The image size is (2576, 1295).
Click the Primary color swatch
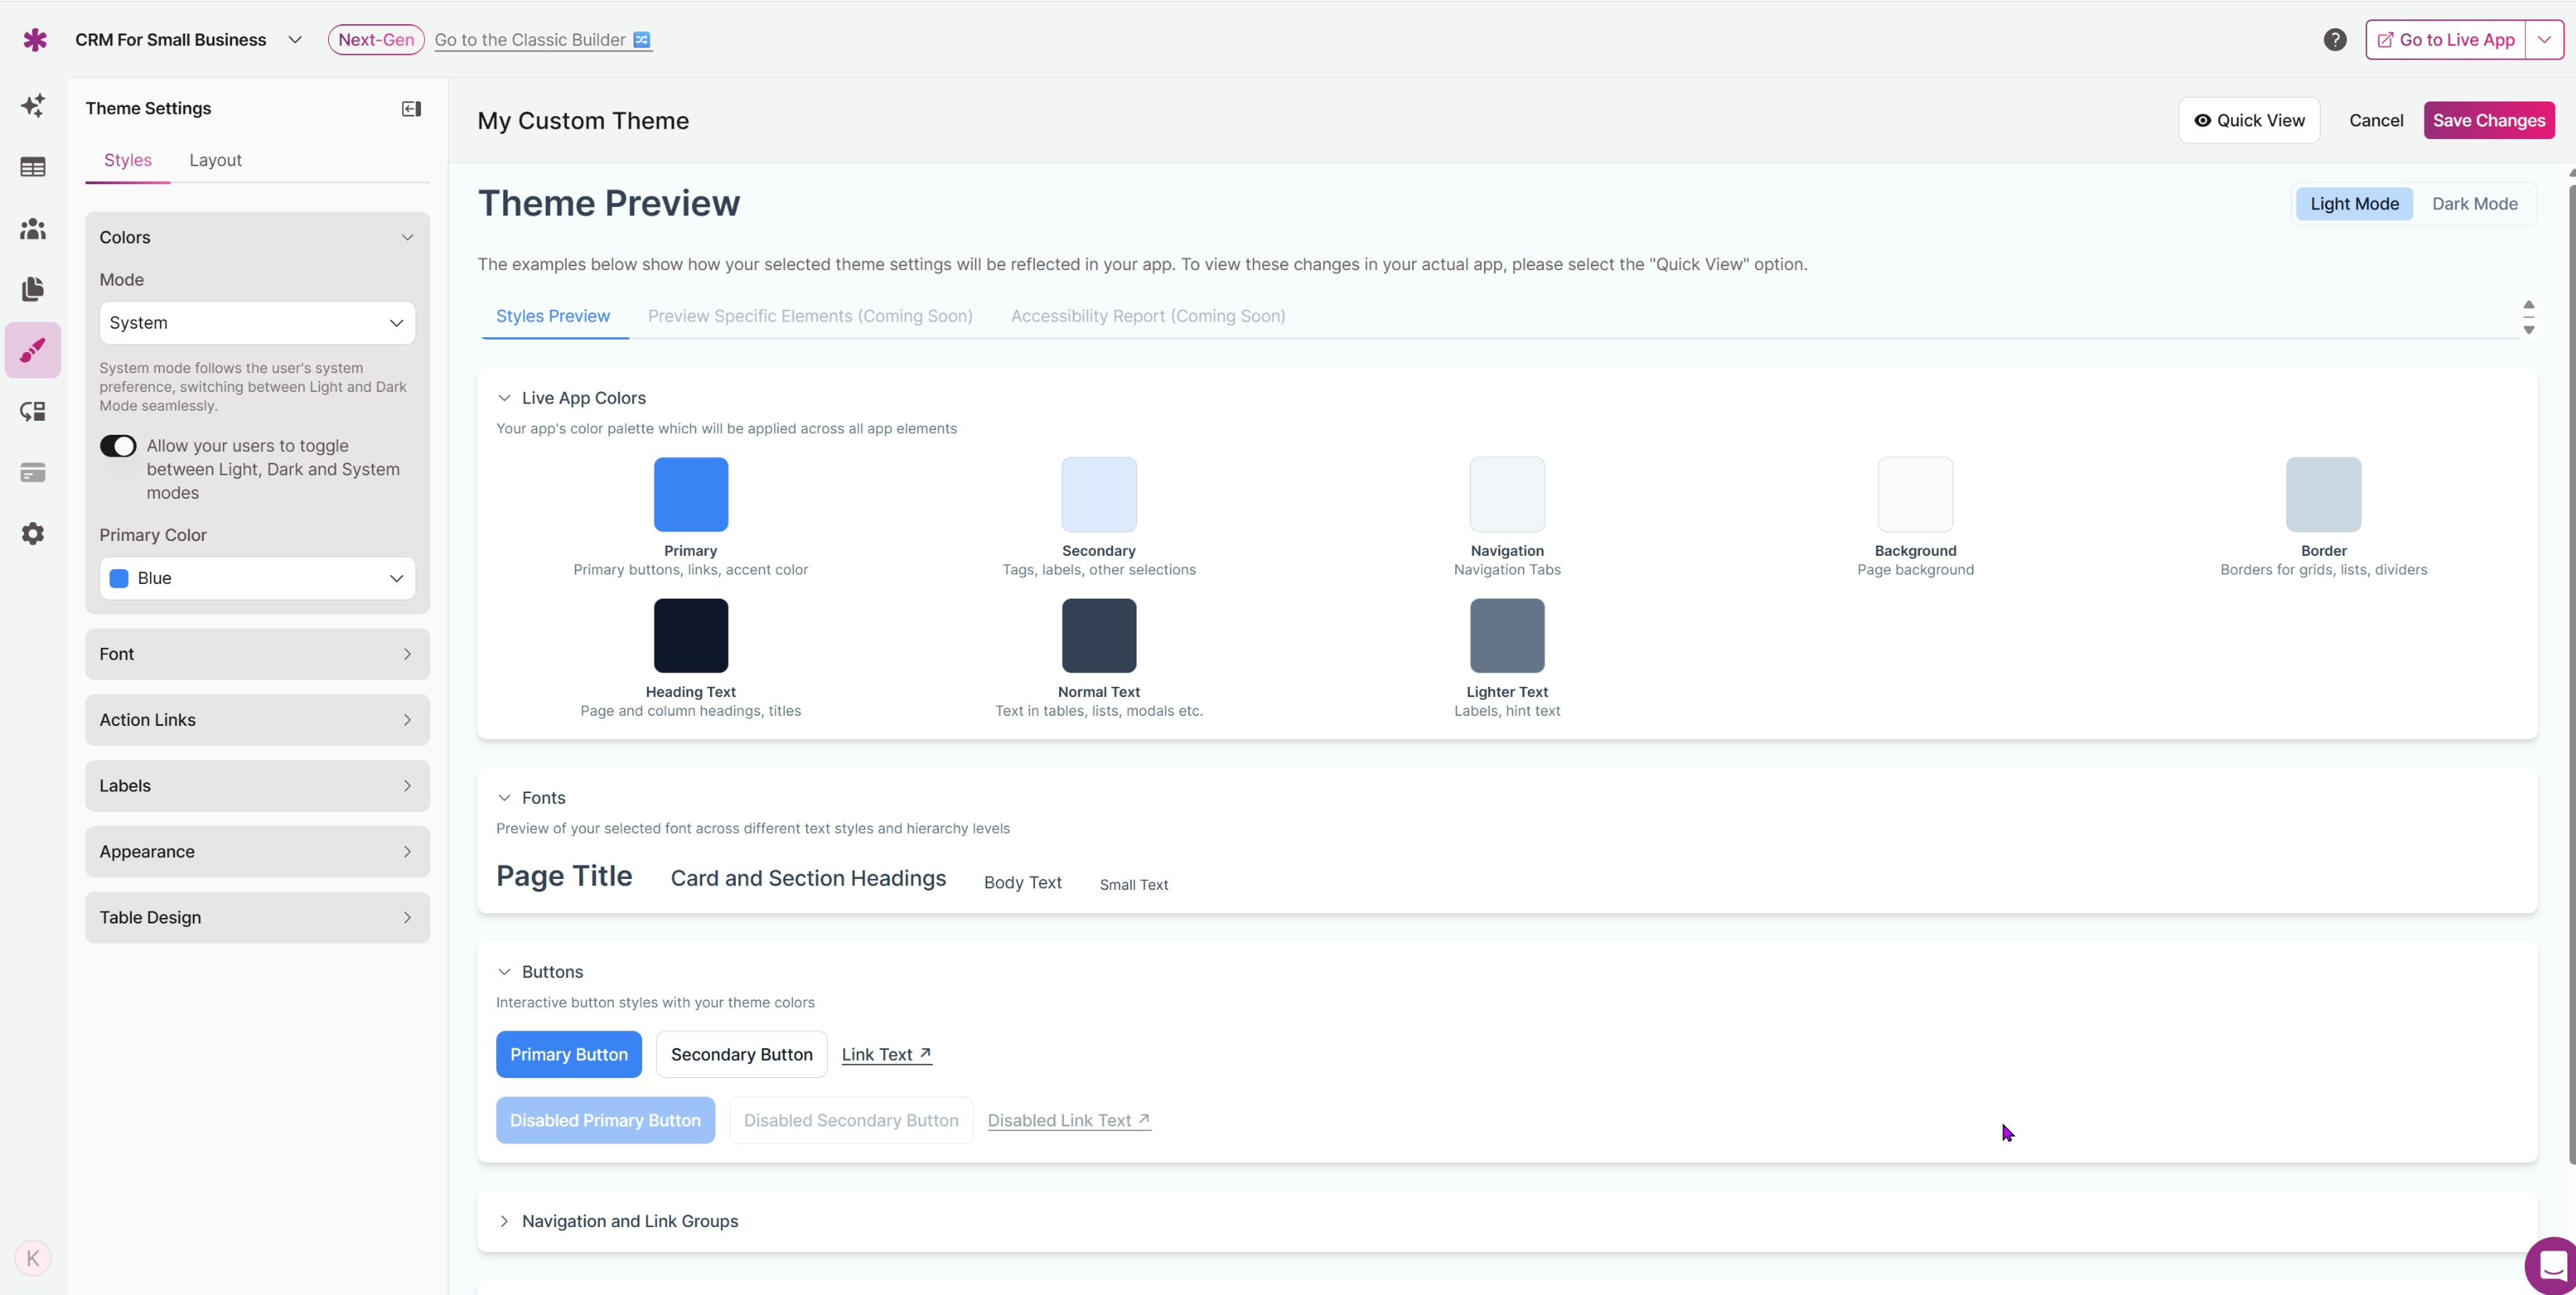pos(691,495)
